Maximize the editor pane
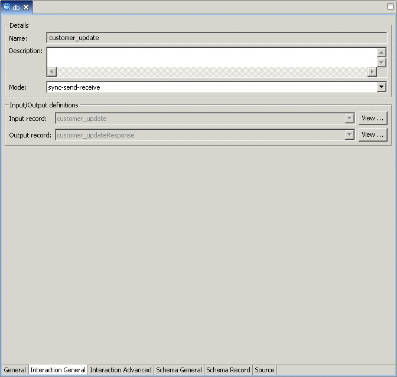The height and width of the screenshot is (377, 397). [x=390, y=6]
